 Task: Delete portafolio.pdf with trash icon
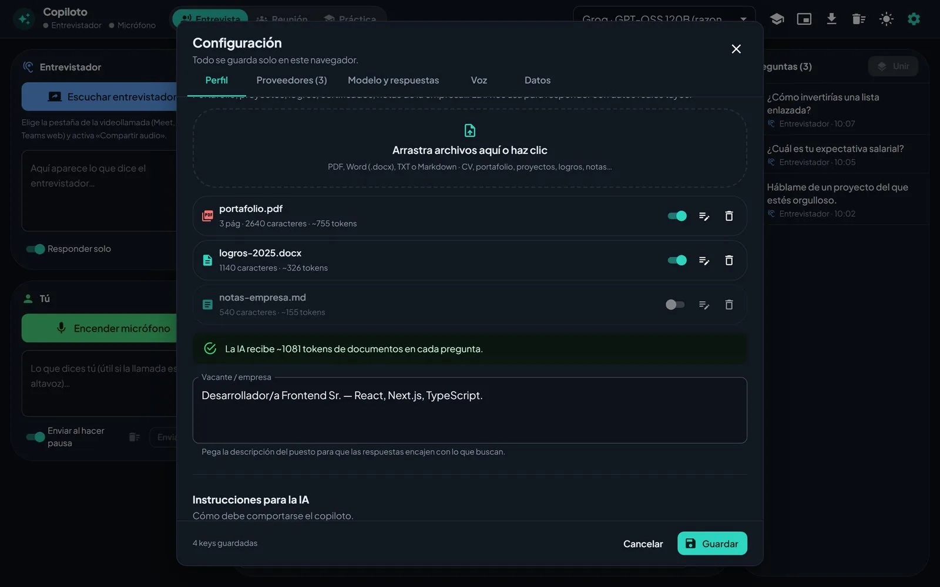click(x=729, y=216)
